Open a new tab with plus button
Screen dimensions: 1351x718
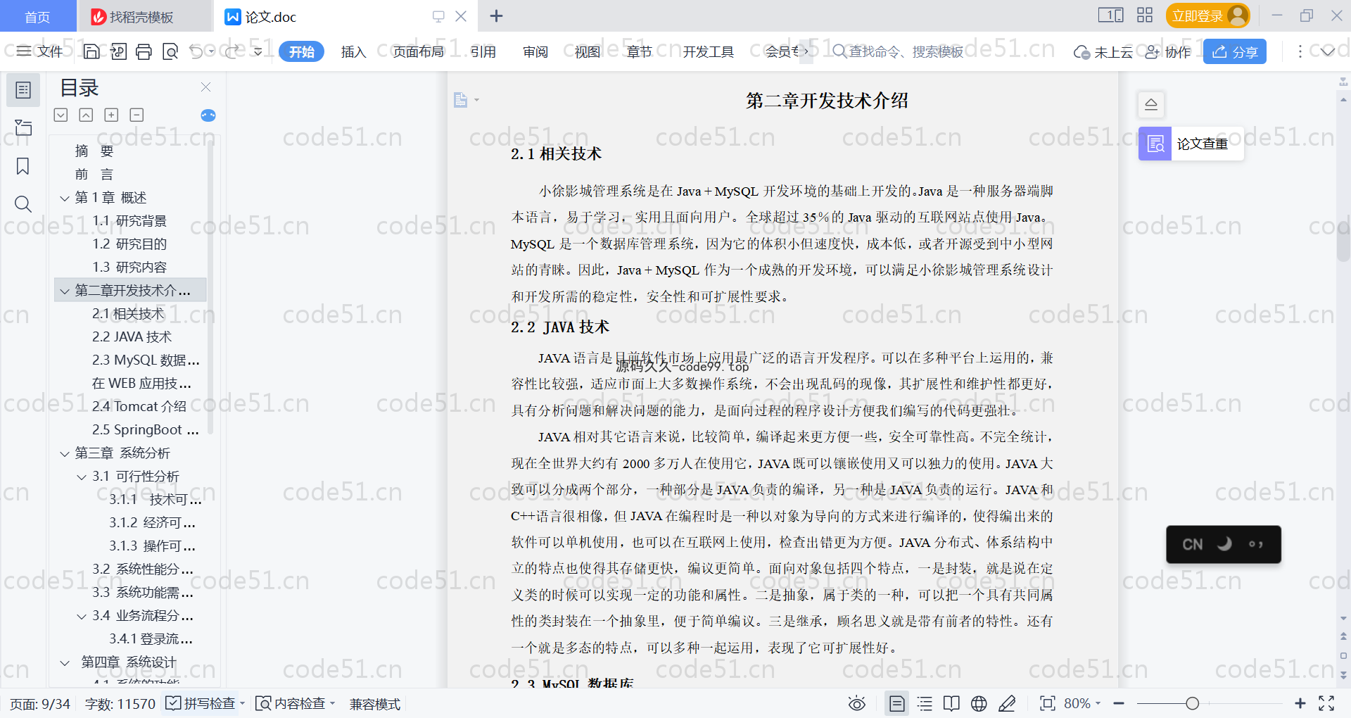tap(496, 15)
